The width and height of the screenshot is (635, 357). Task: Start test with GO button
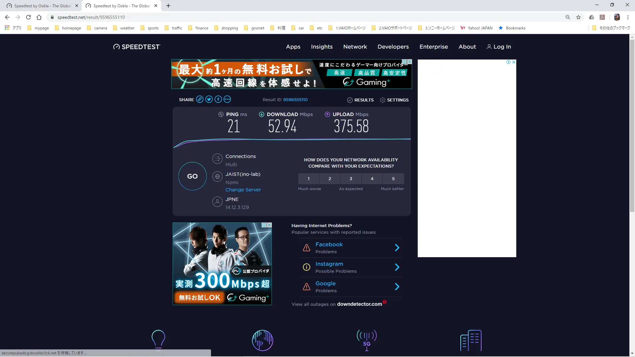coord(192,176)
